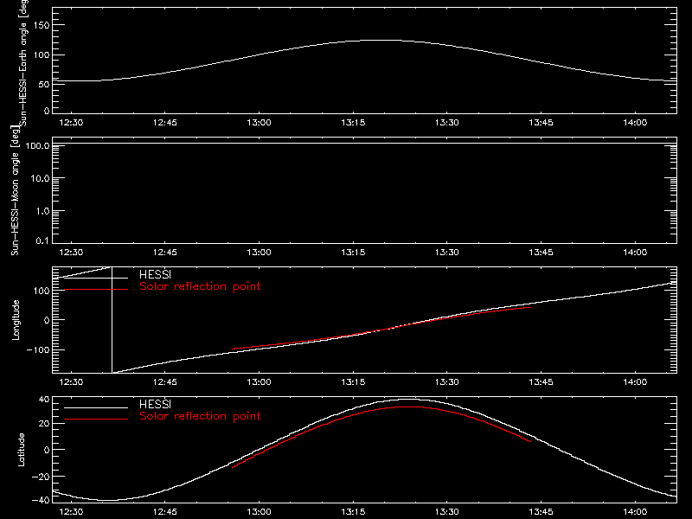
Task: Select the Sun-HESSI-Earth angle axis title
Action: [23, 62]
